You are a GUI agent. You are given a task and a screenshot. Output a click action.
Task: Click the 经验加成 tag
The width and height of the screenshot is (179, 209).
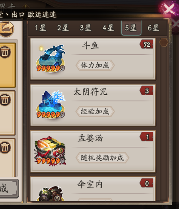click(x=95, y=111)
